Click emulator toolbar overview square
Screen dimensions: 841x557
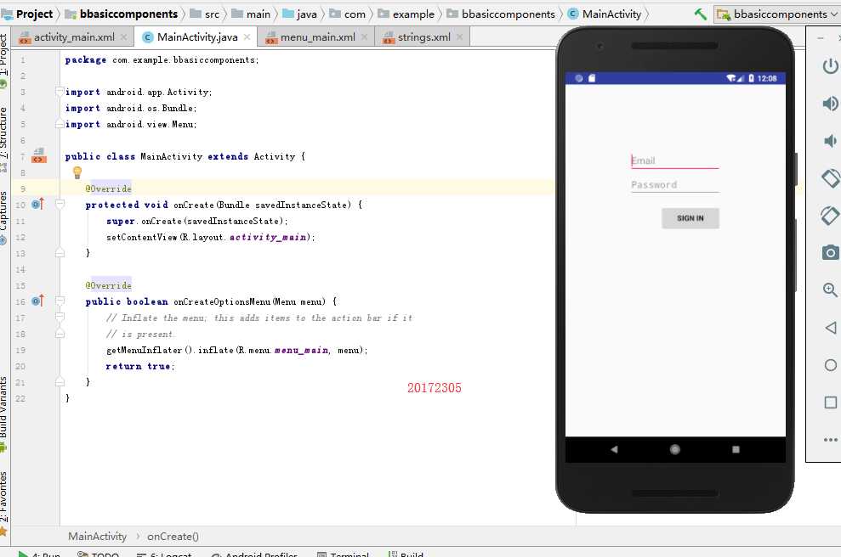tap(830, 402)
